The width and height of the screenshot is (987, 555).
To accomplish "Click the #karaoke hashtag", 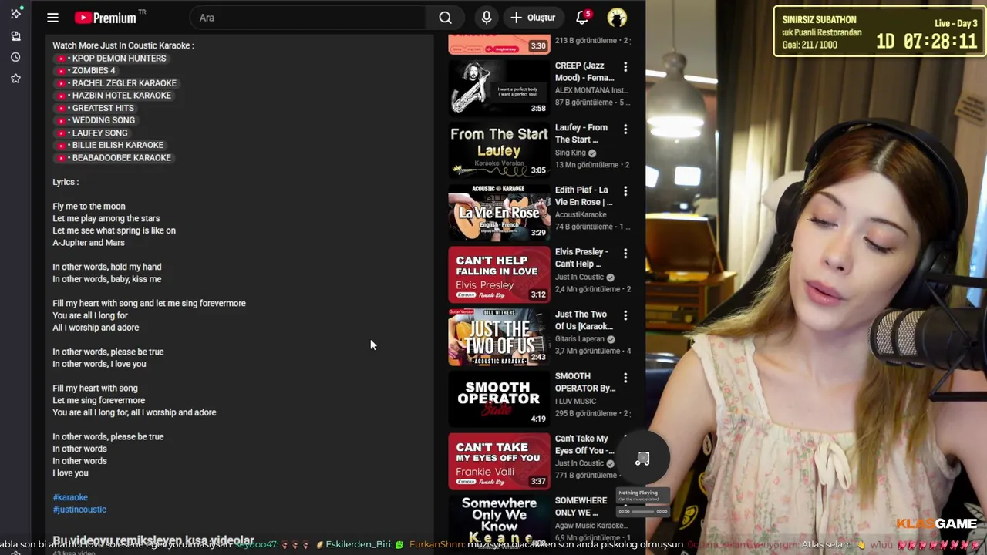I will [70, 497].
